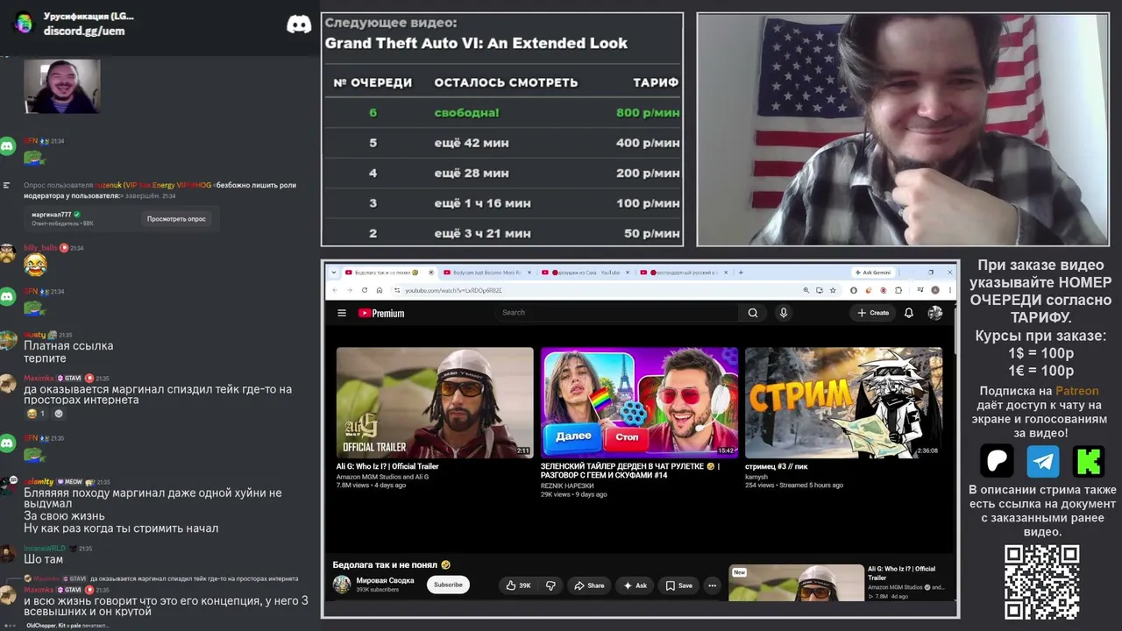Viewport: 1122px width, 631px height.
Task: Click the discord.gg/uem invite text
Action: 84,31
